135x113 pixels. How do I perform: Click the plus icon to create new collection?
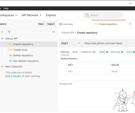pyautogui.click(x=2, y=32)
